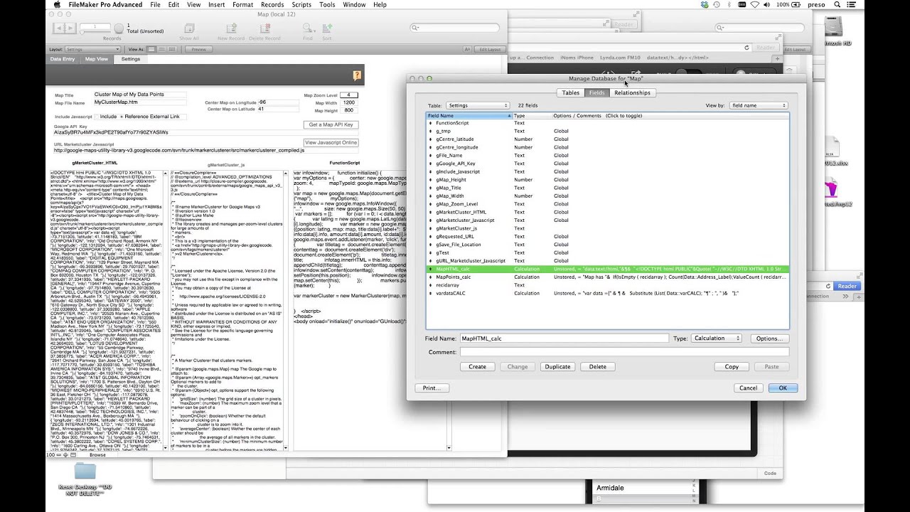Switch to the Data Entry tab

pos(63,59)
